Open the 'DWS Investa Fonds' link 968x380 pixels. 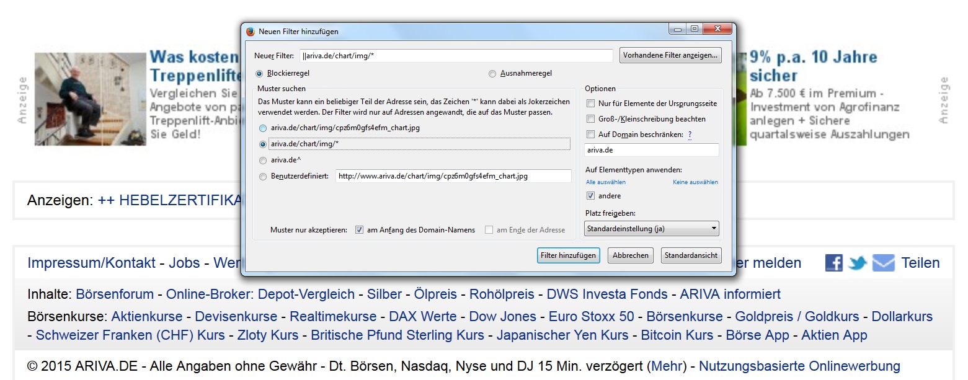pos(607,294)
